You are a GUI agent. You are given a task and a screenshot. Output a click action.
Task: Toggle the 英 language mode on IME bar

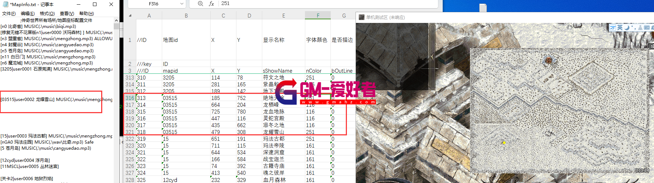pyautogui.click(x=620, y=28)
